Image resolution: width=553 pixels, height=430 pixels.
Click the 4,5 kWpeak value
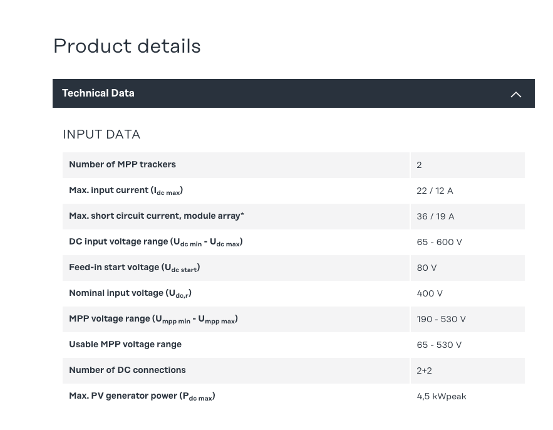(442, 396)
